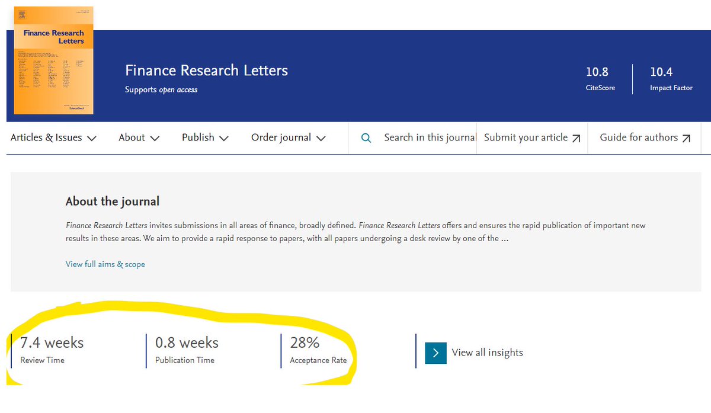The height and width of the screenshot is (413, 711).
Task: Open the Guide for authors link
Action: click(x=645, y=137)
